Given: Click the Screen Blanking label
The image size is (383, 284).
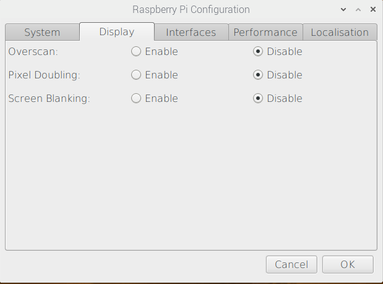Looking at the screenshot, I should 49,99.
